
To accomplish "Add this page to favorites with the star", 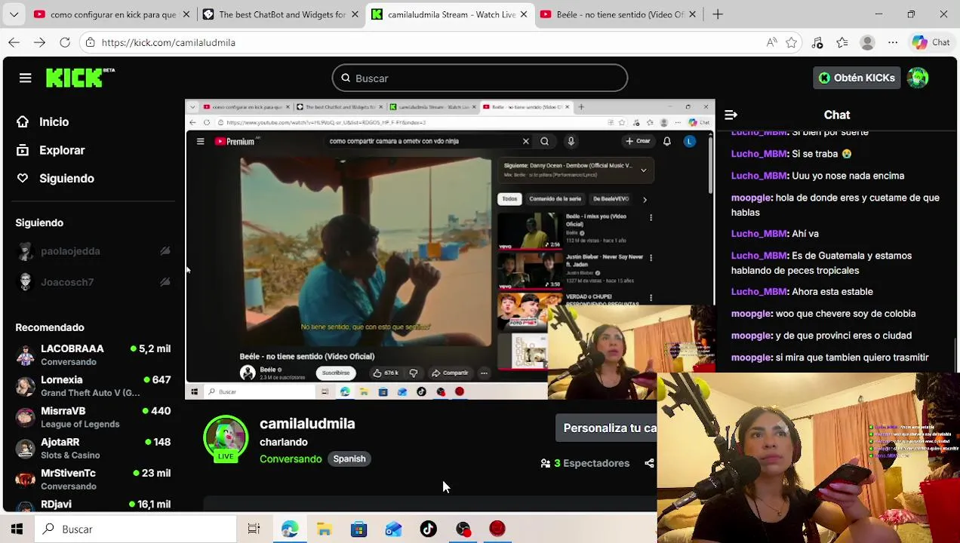I will 792,42.
